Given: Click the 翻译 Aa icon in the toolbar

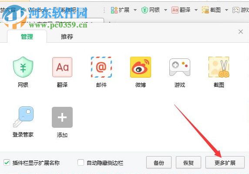Looking at the screenshot, I should click(175, 10).
